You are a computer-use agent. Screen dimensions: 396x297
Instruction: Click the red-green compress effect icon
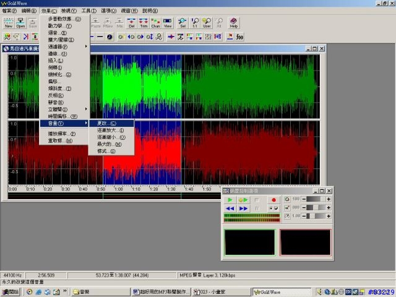pos(35,37)
